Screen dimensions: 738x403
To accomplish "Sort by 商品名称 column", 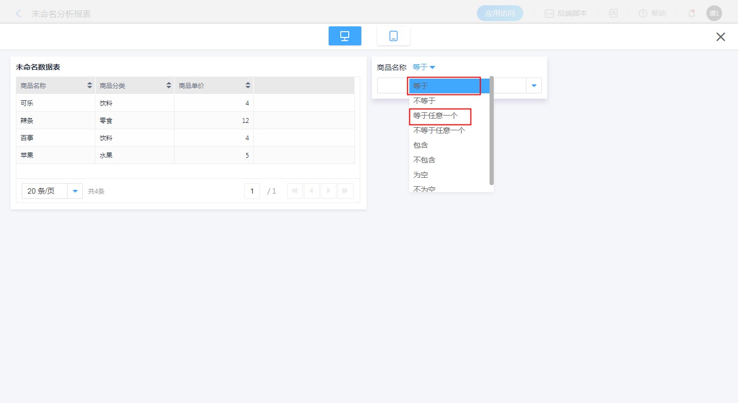I will click(x=90, y=85).
